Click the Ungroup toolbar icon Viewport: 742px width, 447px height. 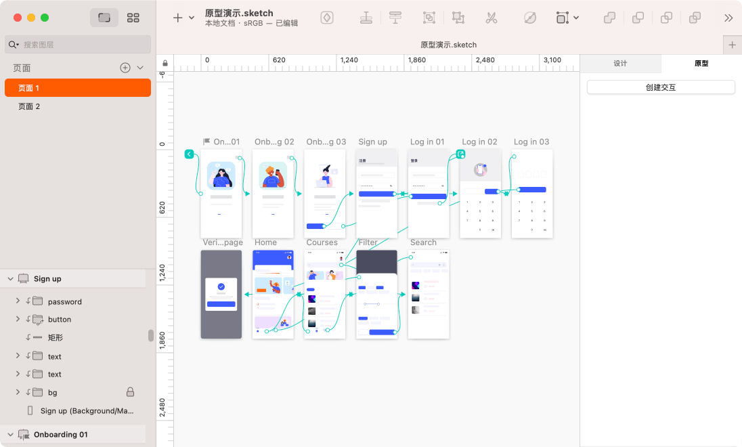pos(458,18)
